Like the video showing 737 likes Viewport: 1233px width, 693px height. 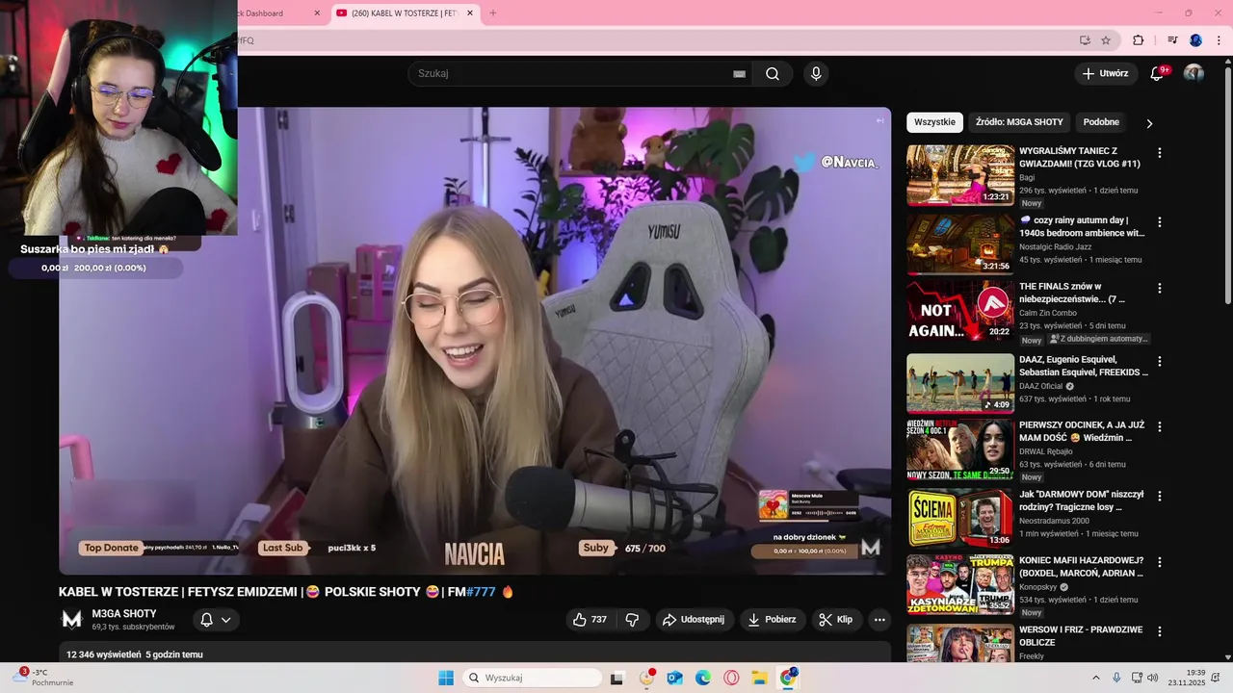[590, 620]
